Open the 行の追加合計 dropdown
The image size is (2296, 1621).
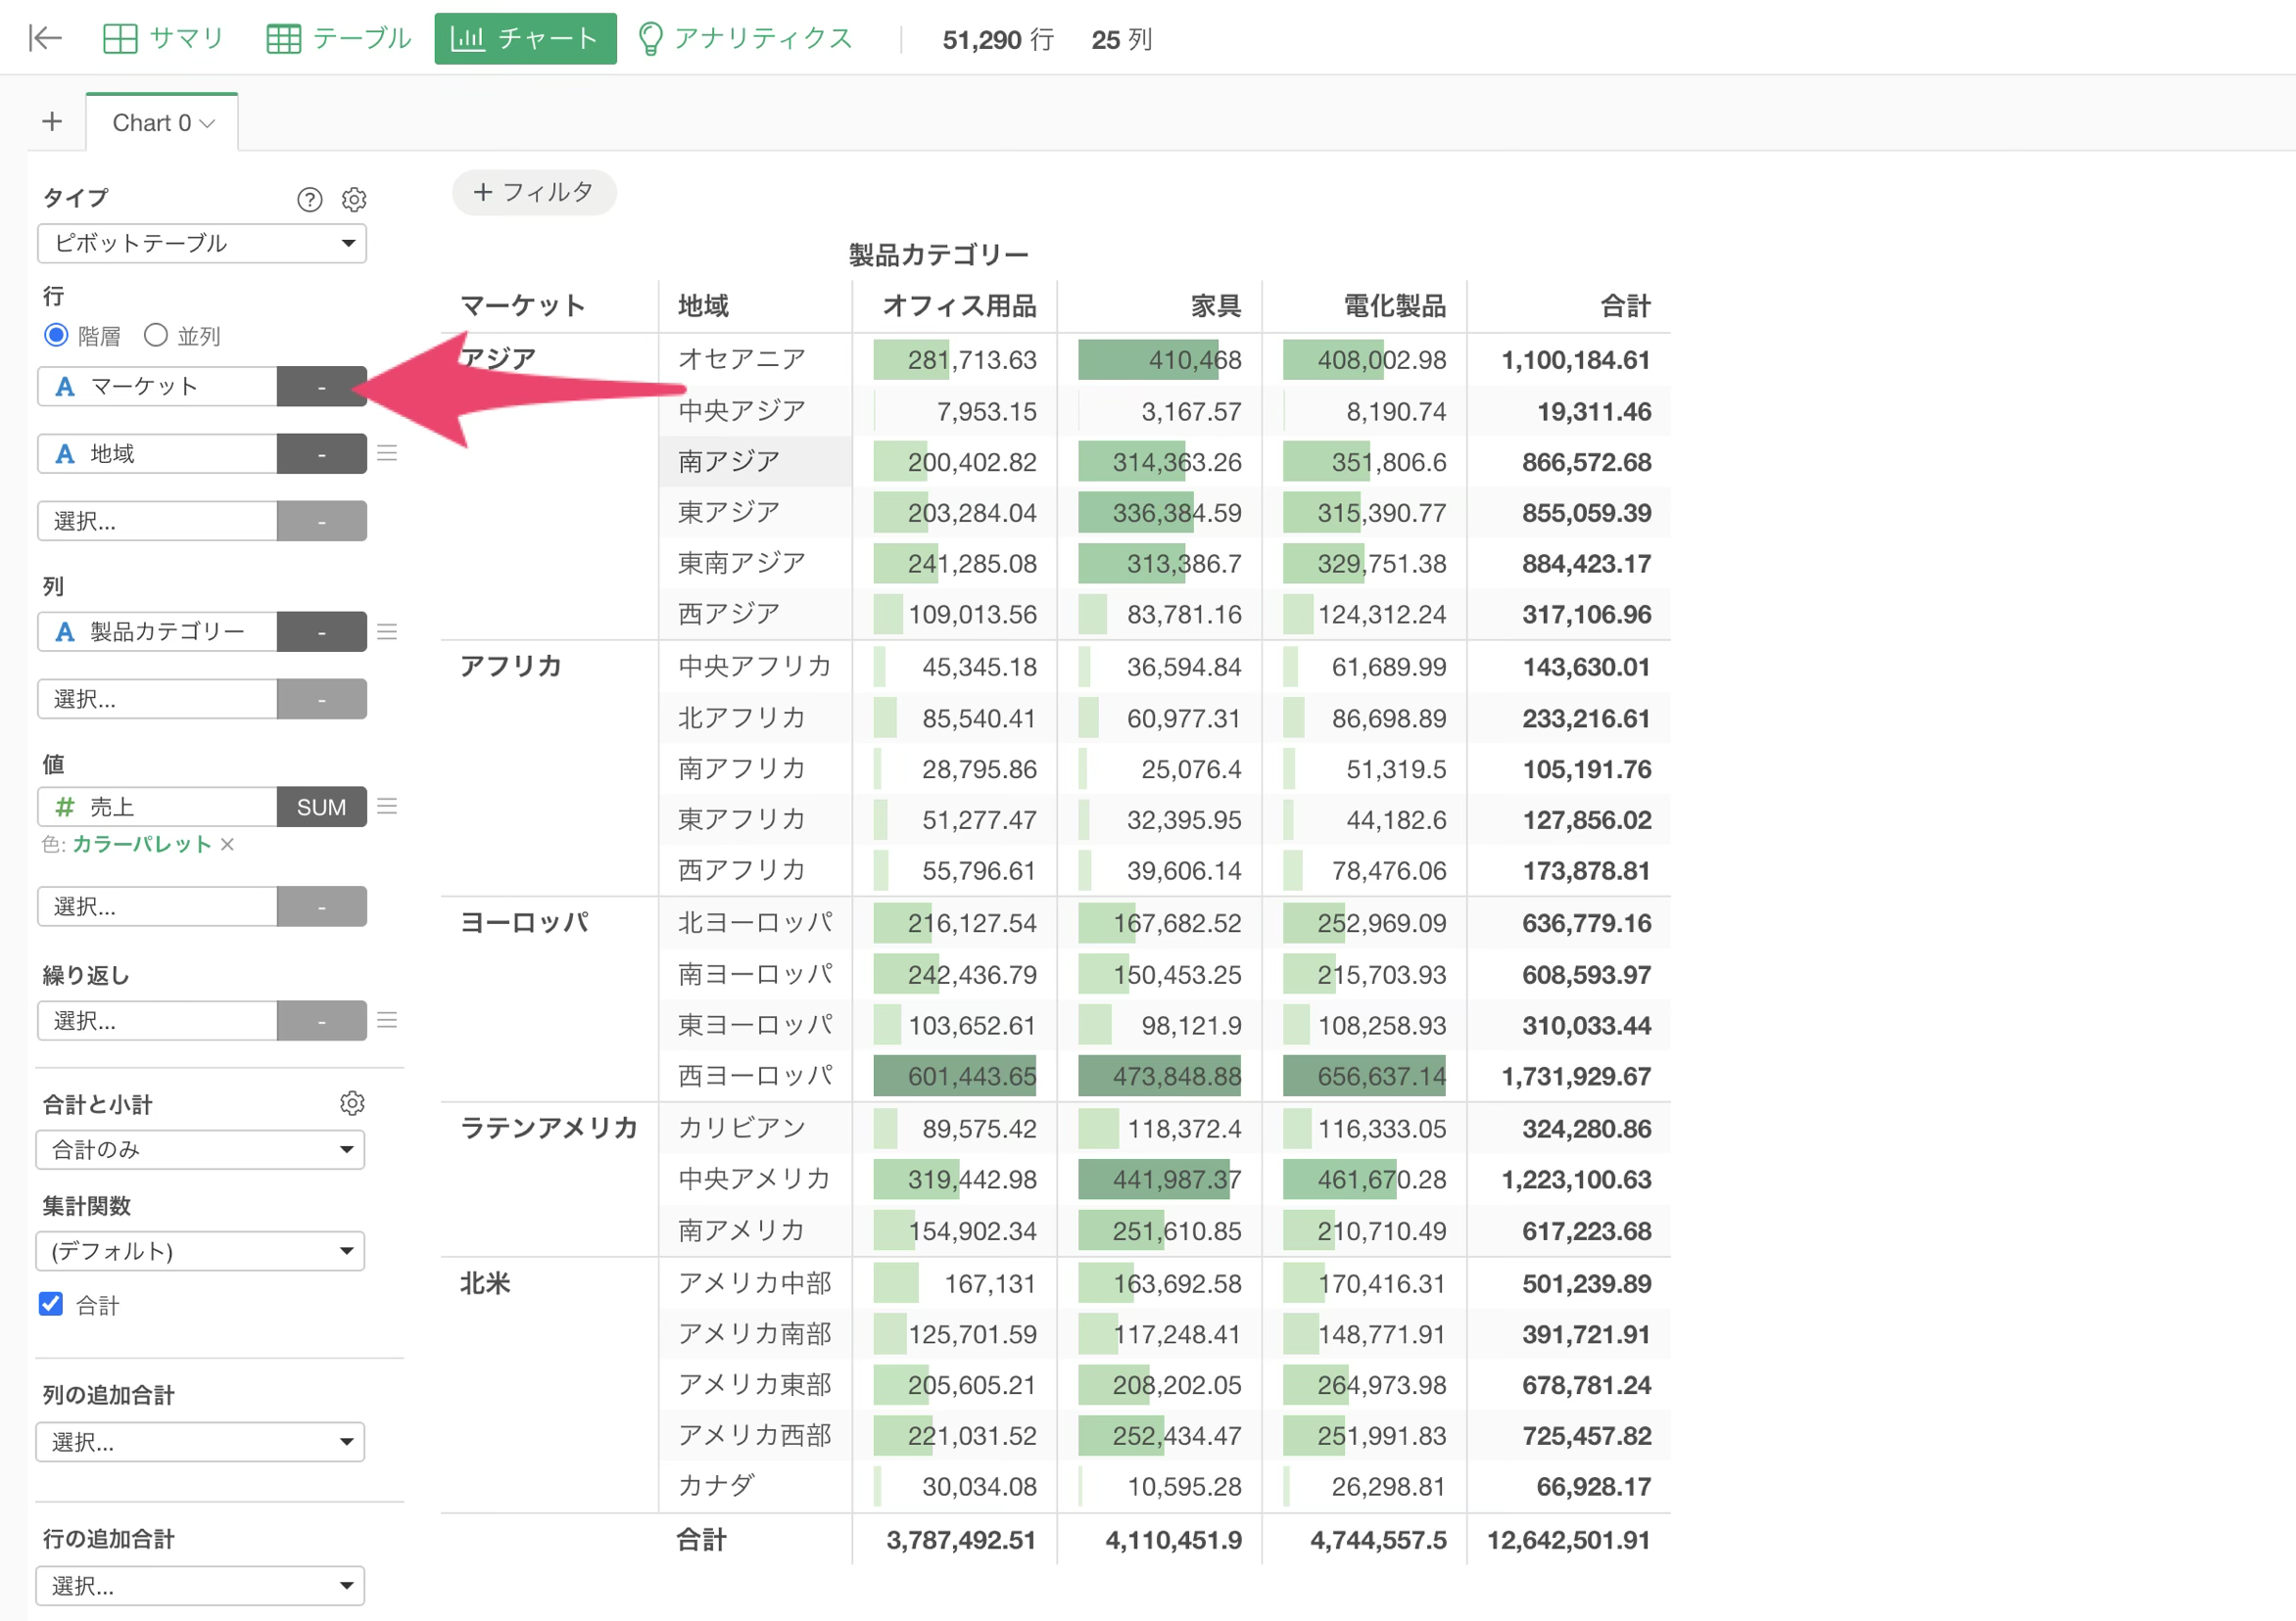tap(200, 1586)
